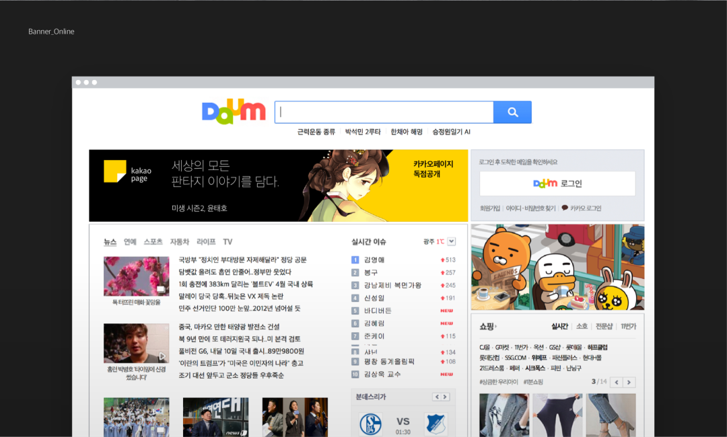This screenshot has height=437, width=727.
Task: Open the 하프클럽 shopping link
Action: (x=597, y=347)
